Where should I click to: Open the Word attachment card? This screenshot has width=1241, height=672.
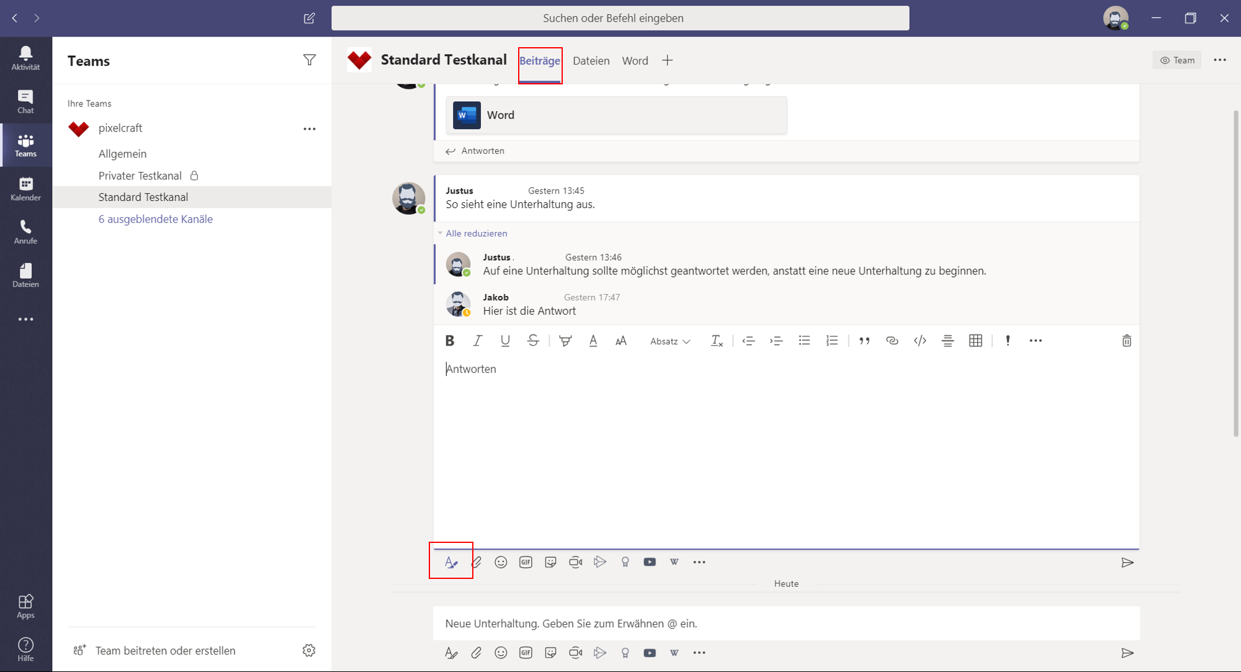coord(616,115)
